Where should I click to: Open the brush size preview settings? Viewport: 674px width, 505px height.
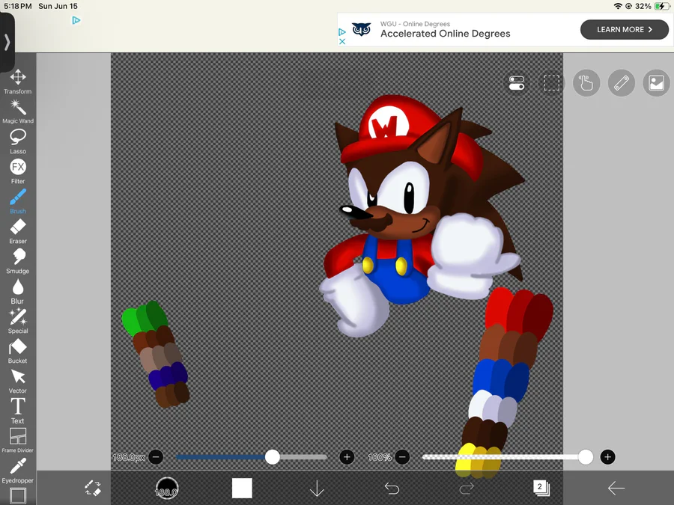click(167, 489)
